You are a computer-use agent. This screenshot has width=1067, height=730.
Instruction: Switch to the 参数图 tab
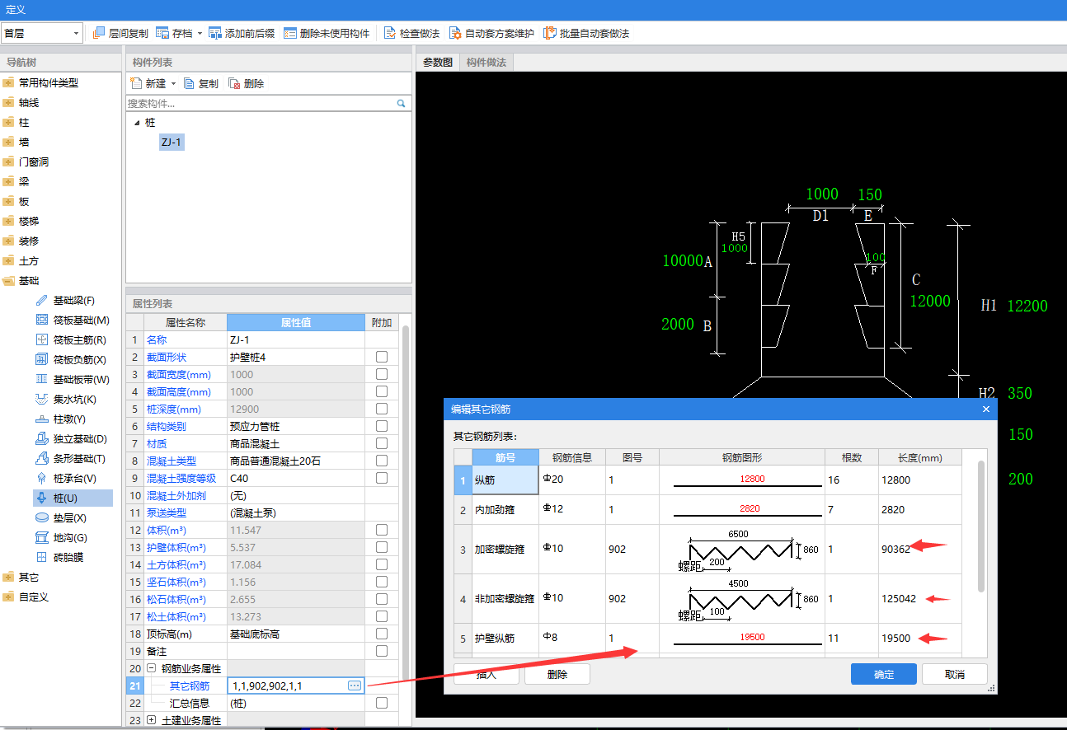pos(438,63)
